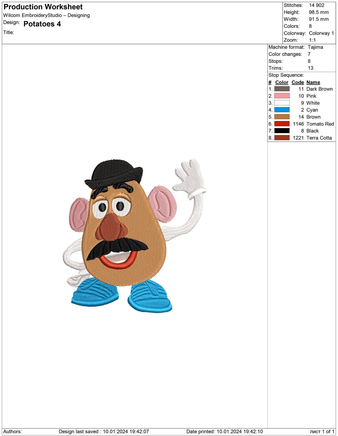This screenshot has height=436, width=338.
Task: Click the Dark Brown color swatch
Action: pyautogui.click(x=282, y=89)
